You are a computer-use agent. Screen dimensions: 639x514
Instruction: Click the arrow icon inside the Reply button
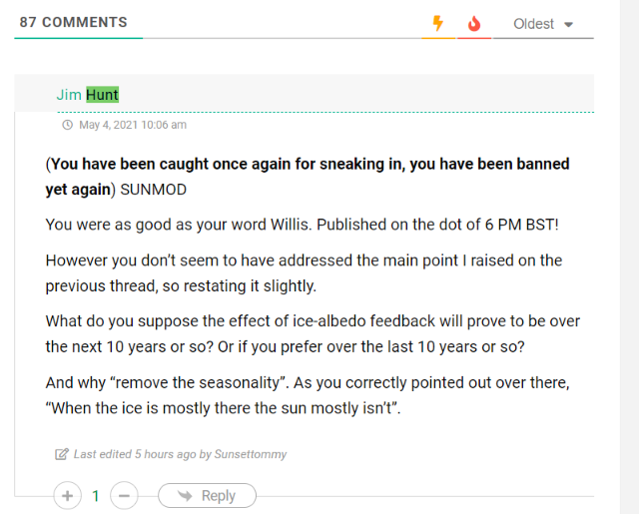coord(185,495)
